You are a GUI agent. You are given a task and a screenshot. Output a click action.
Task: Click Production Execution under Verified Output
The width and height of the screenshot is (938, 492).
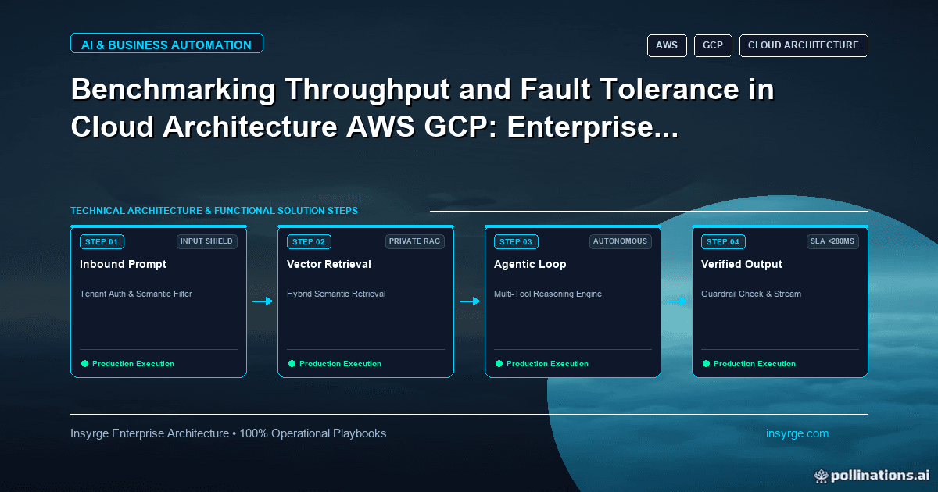tap(754, 364)
